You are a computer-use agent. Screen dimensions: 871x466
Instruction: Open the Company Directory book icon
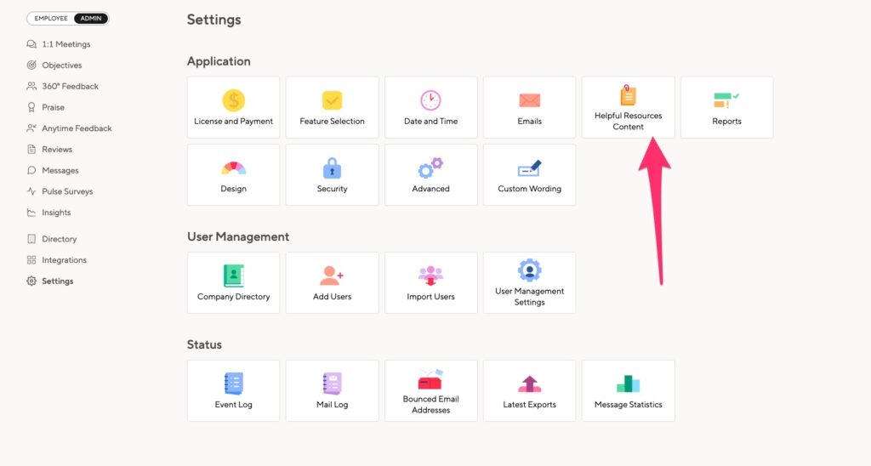pos(233,276)
